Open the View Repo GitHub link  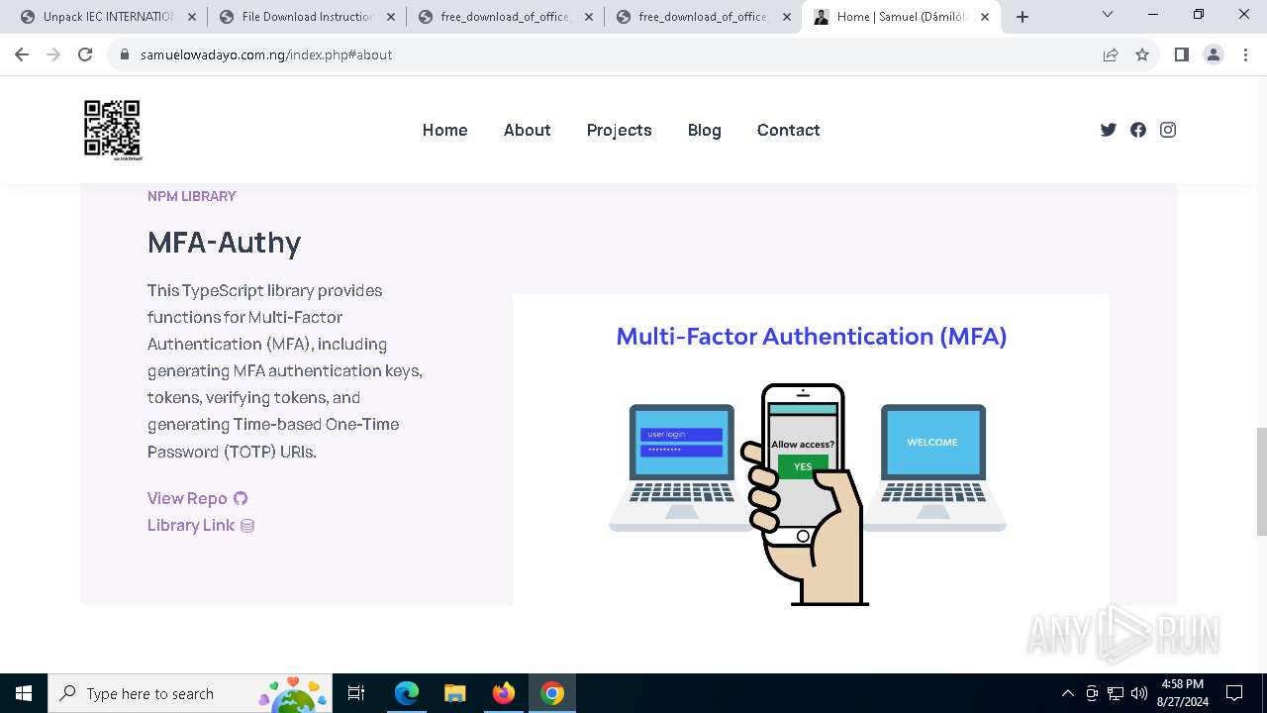click(197, 498)
